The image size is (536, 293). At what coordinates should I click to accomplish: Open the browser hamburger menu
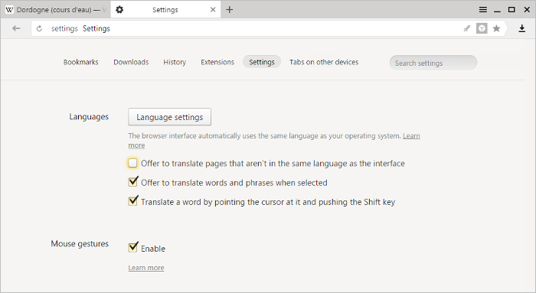pyautogui.click(x=482, y=9)
